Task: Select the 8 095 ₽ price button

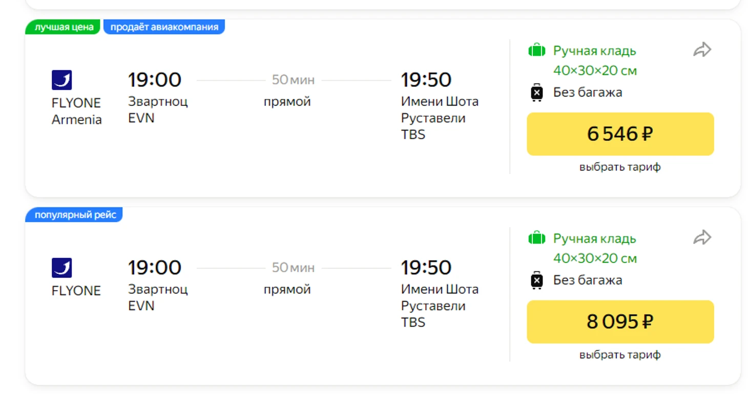Action: 620,322
